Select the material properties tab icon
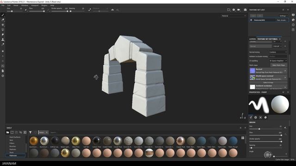296x166 pixels. (265, 118)
